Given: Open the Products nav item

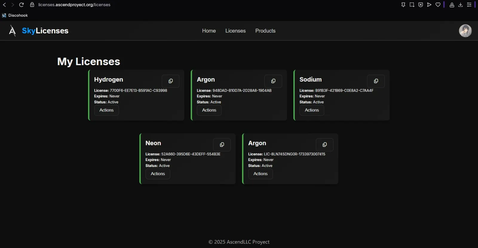Looking at the screenshot, I should (265, 31).
